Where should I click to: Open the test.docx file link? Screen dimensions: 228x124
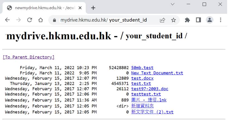point(142,78)
